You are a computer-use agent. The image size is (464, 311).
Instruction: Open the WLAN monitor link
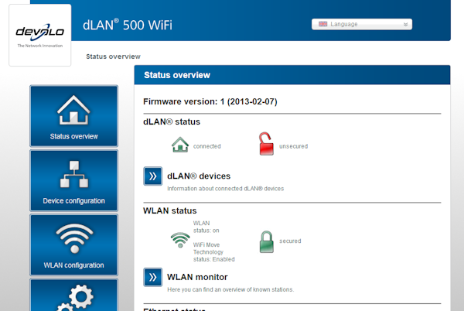click(197, 276)
